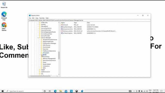The width and height of the screenshot is (165, 93).
Task: Click the Quota System folder icon
Action: pos(42,64)
